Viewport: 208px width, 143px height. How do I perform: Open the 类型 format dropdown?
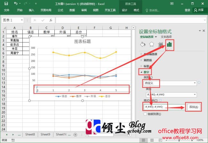(171, 95)
